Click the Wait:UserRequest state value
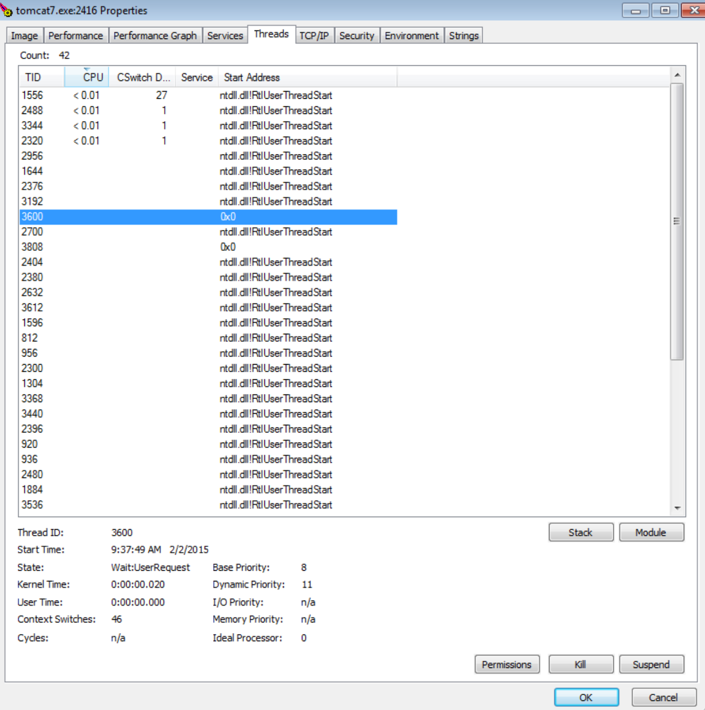705x710 pixels. [x=150, y=567]
